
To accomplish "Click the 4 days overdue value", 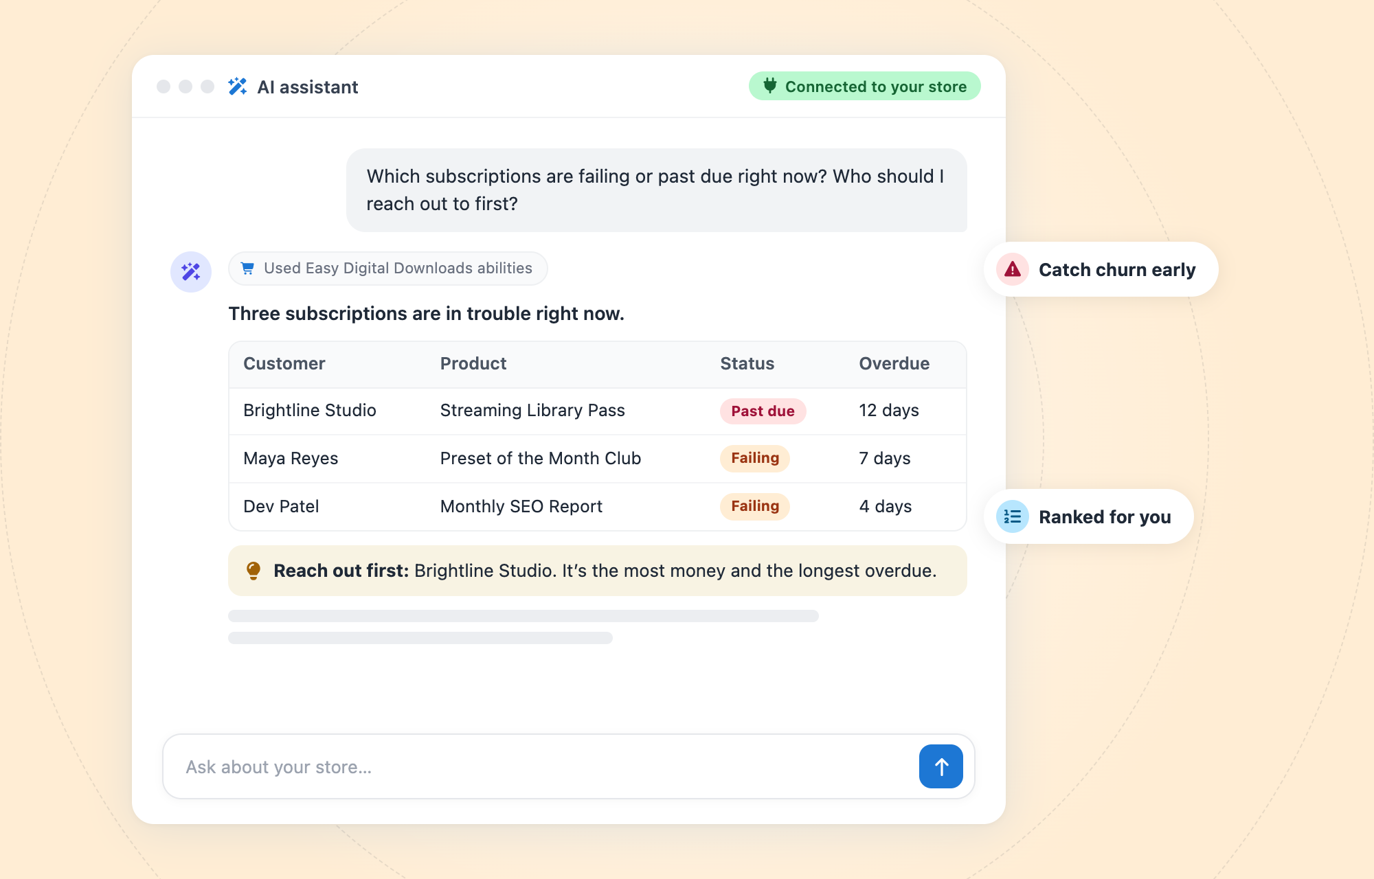I will tap(886, 506).
